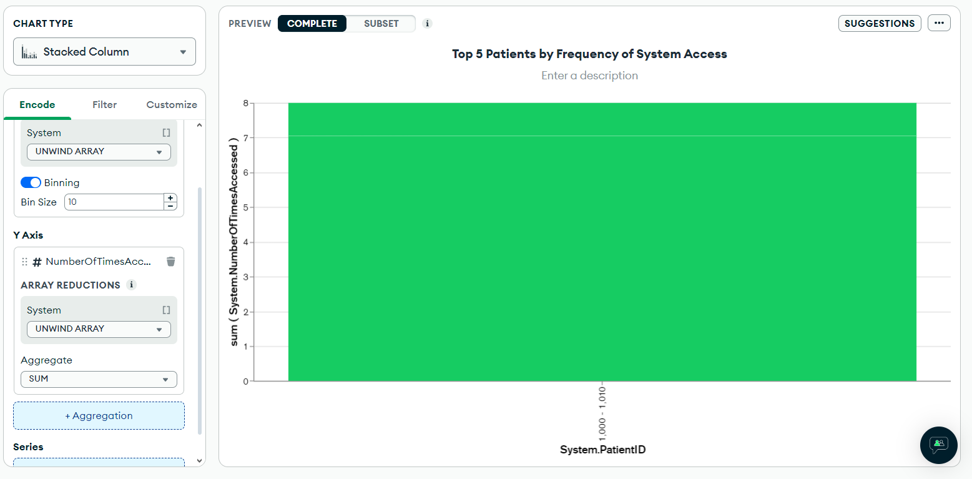Open the ellipsis options menu
Screen dimensions: 972x479
pos(939,22)
